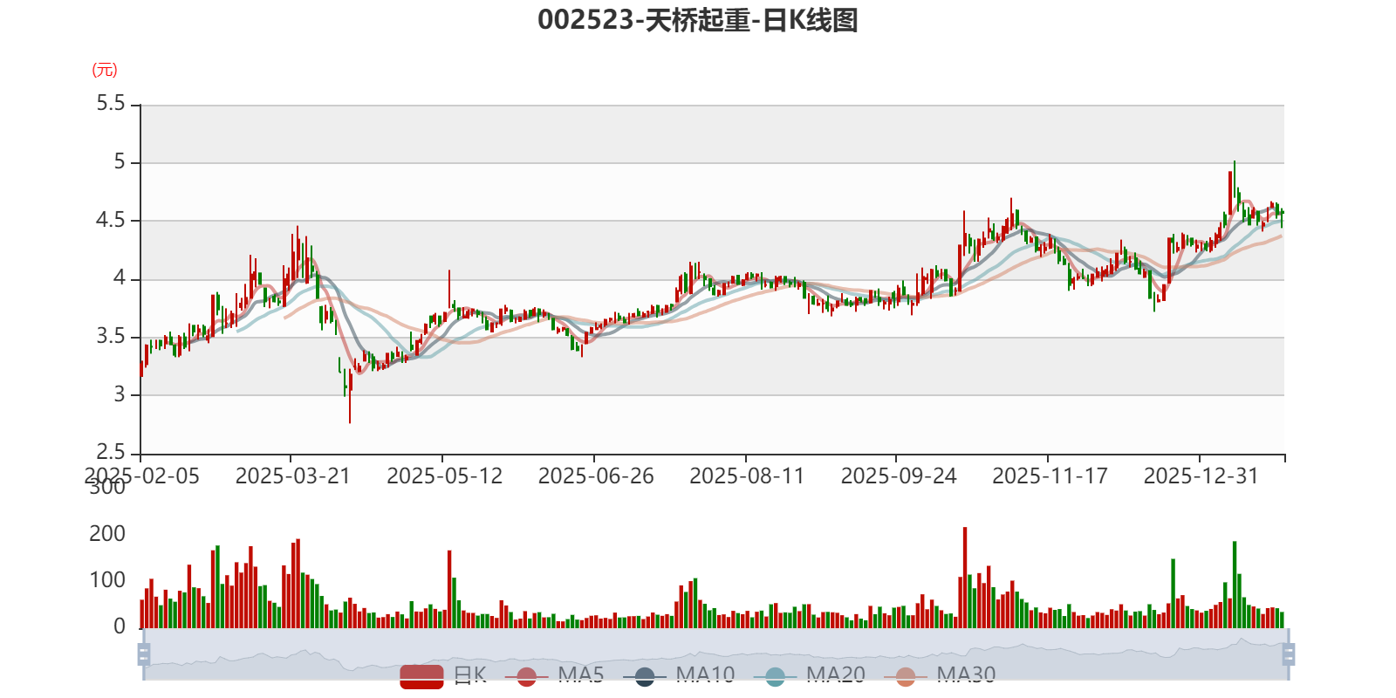Hide the MA30 series via its label
This screenshot has width=1396, height=698.
(x=966, y=674)
